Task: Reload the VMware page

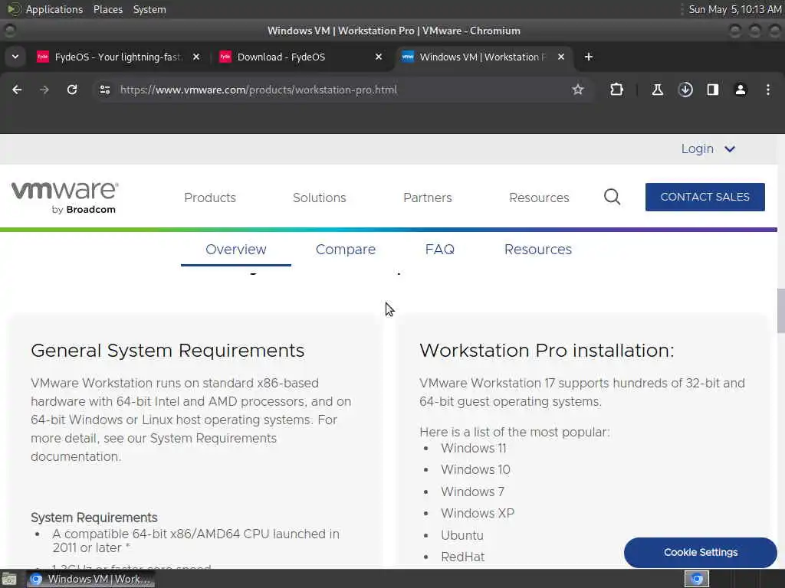Action: pyautogui.click(x=72, y=90)
